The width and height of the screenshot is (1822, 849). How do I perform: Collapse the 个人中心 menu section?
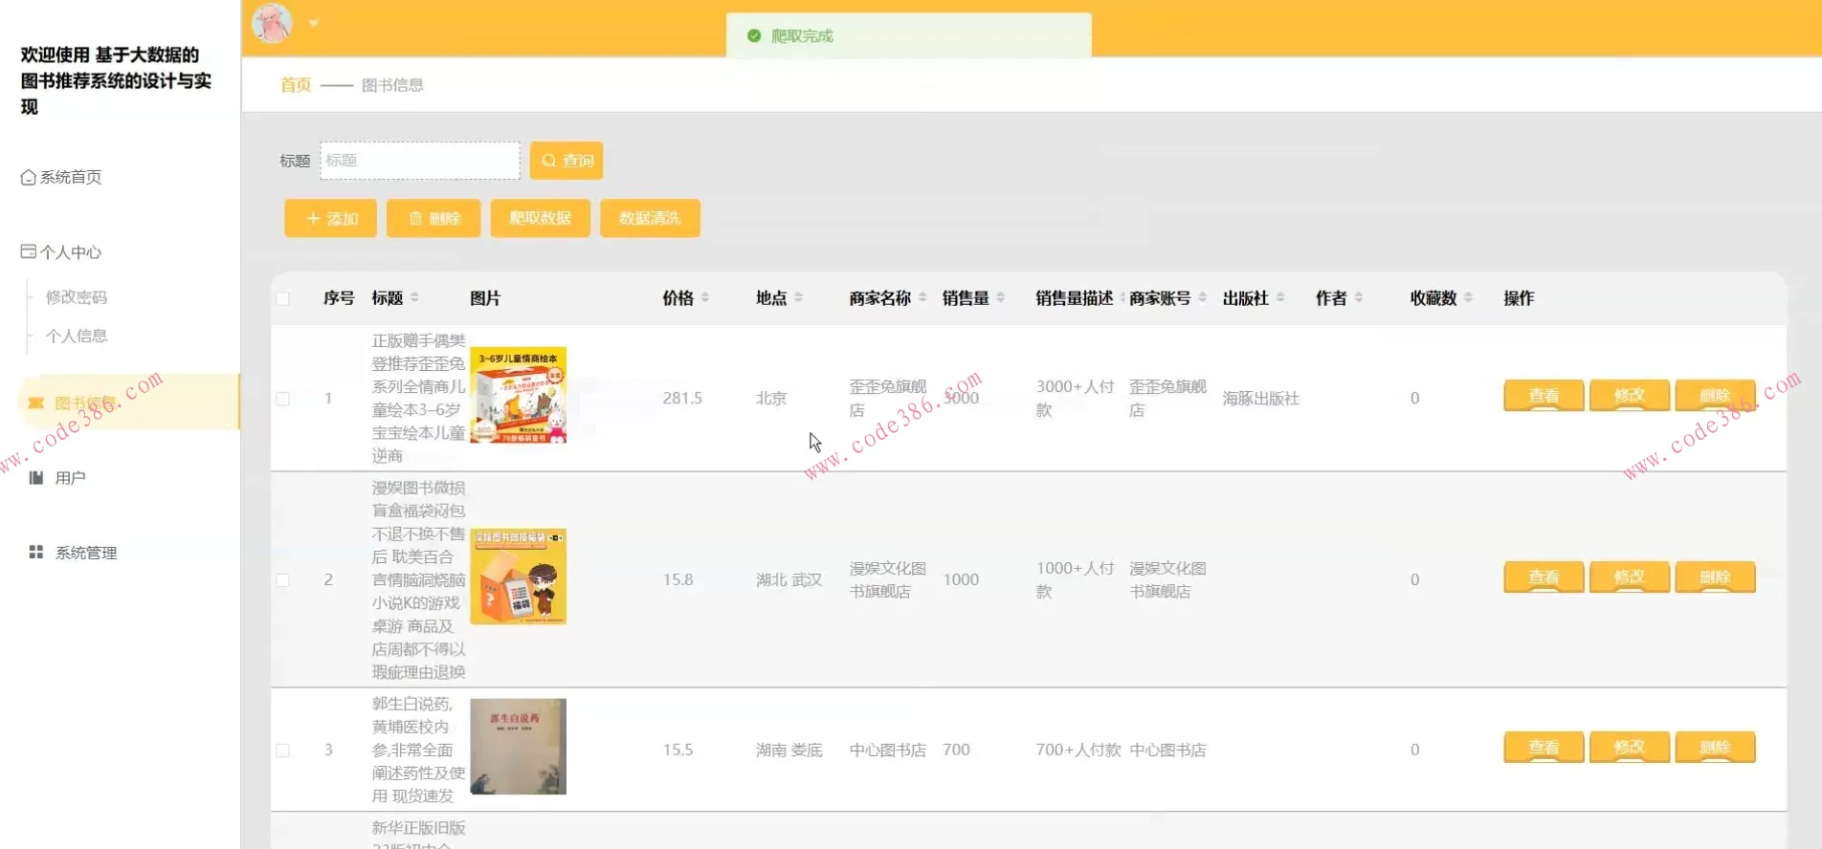click(x=61, y=252)
